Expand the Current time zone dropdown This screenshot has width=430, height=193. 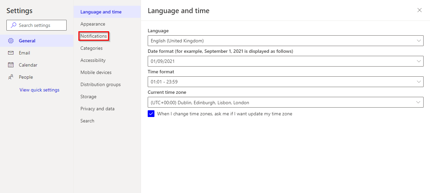(285, 102)
